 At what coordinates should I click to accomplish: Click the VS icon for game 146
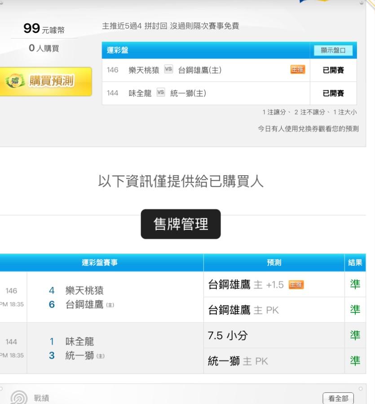pyautogui.click(x=168, y=69)
